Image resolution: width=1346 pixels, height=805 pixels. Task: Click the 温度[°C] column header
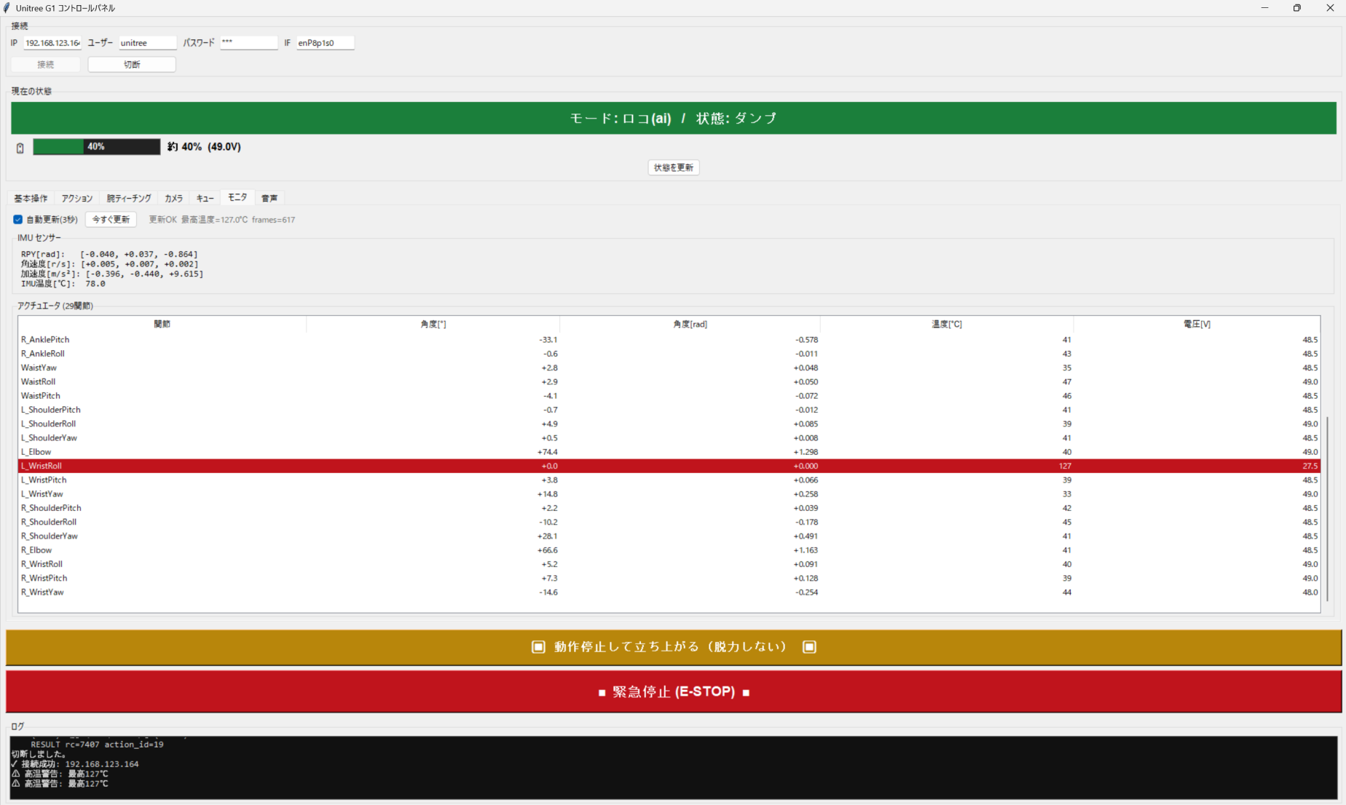coord(946,324)
